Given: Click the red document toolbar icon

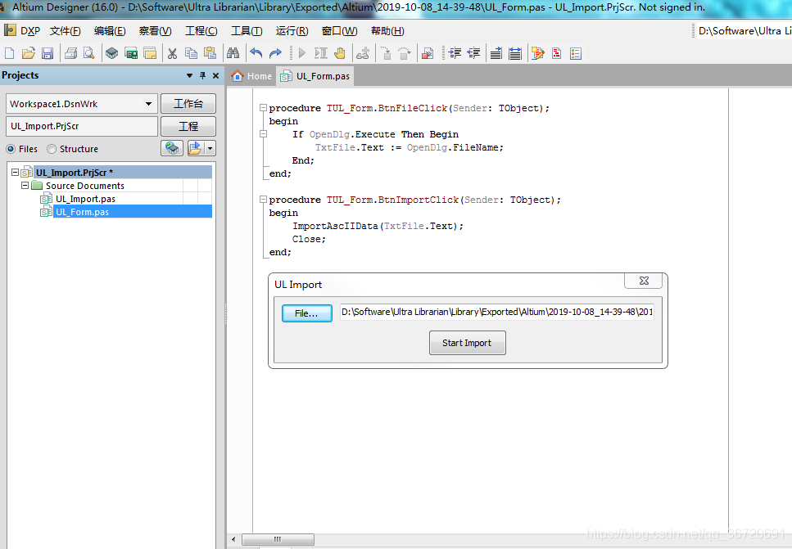Looking at the screenshot, I should coord(557,53).
